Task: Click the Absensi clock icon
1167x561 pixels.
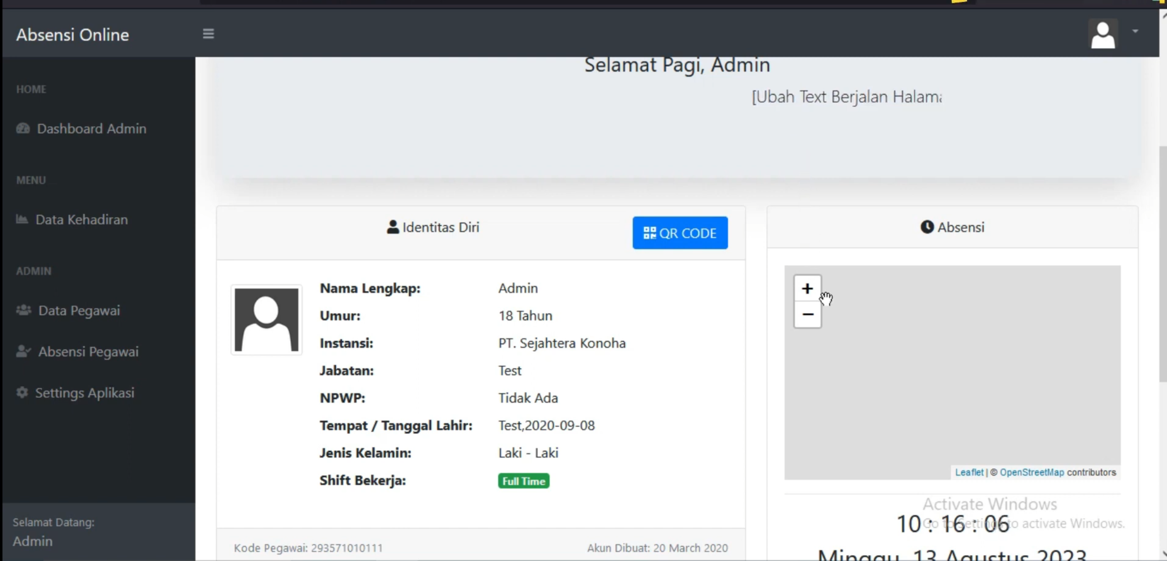Action: point(927,227)
